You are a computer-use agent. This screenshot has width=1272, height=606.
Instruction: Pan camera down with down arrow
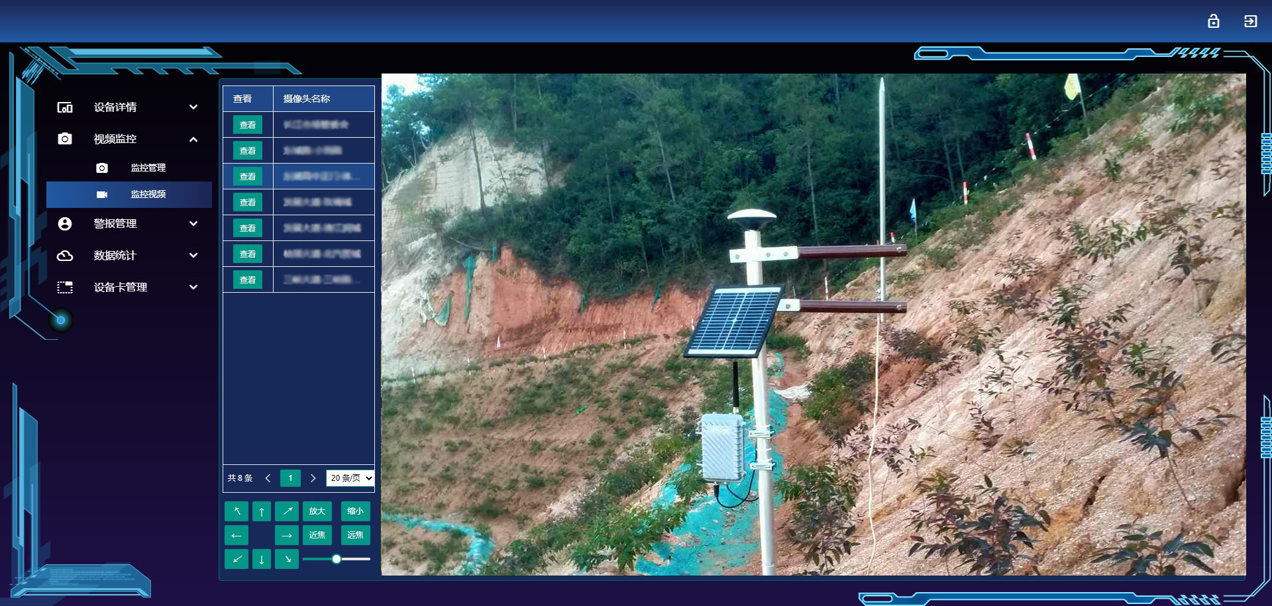tap(262, 559)
